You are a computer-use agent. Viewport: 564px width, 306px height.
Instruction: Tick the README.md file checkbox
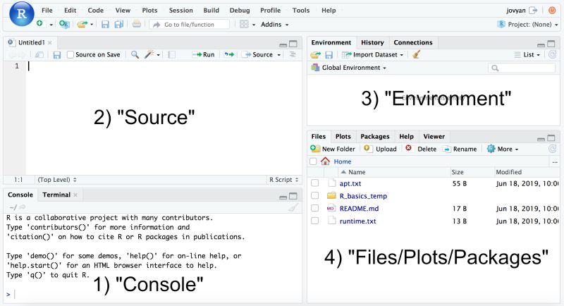tap(314, 208)
